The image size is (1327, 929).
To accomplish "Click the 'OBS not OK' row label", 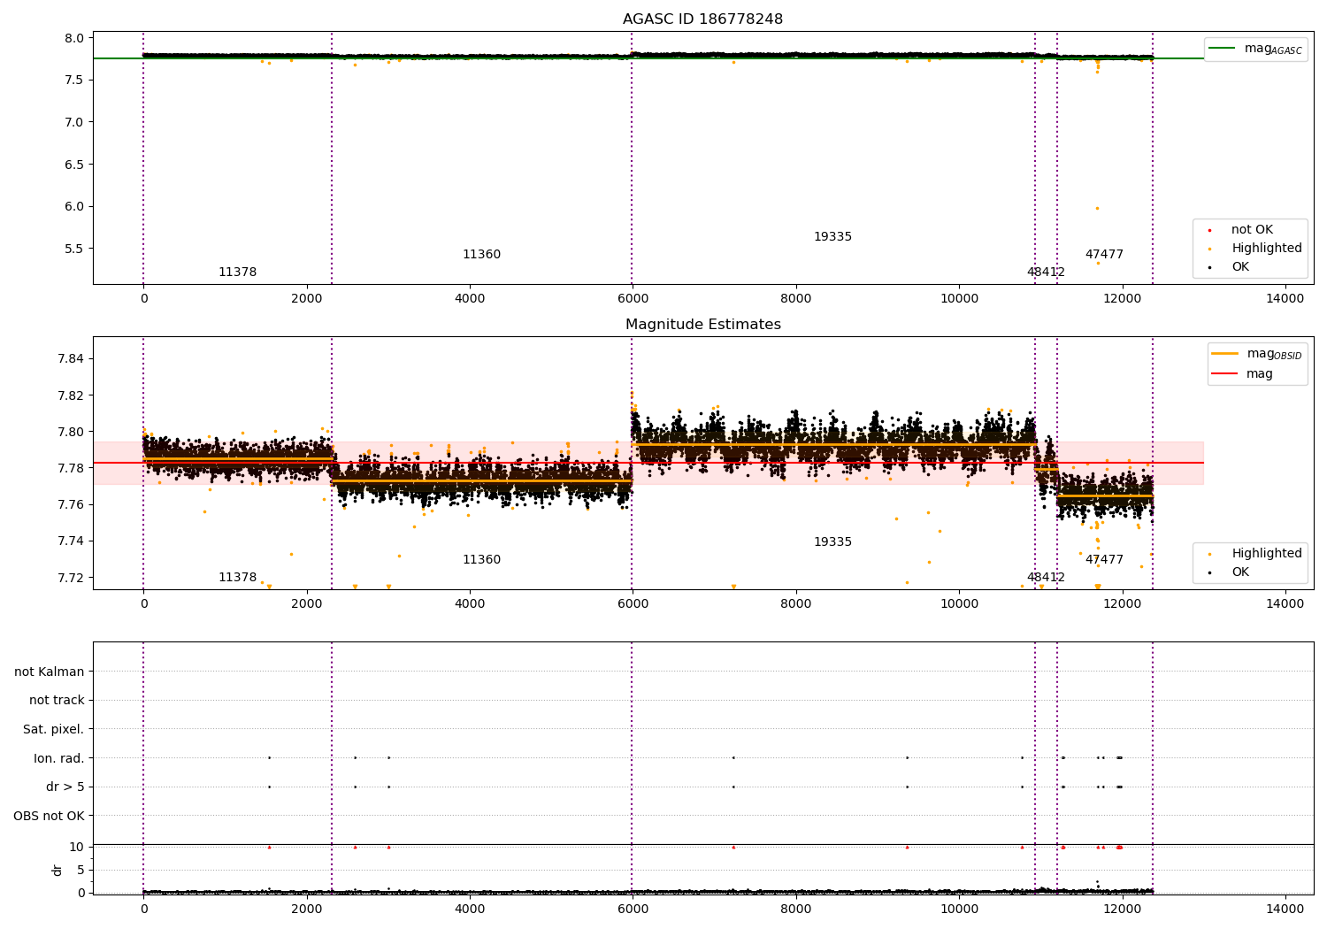I will tap(49, 817).
